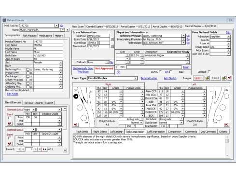The height and width of the screenshot is (179, 236).
Task: Click the red clear icon after Link 2
Action: point(229,78)
